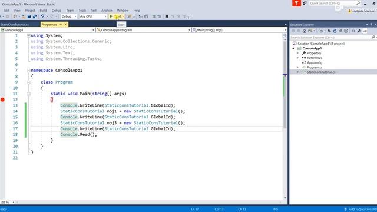
Task: Click the View Code icon in Solution Explorer
Action: pyautogui.click(x=353, y=31)
